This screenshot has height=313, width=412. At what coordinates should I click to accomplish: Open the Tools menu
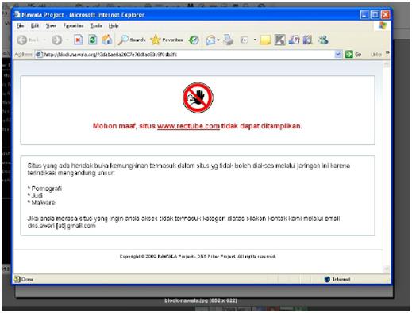96,25
